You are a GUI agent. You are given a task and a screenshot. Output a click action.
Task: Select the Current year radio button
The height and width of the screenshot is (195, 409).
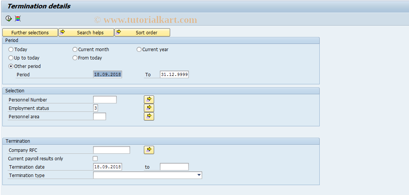(x=139, y=49)
